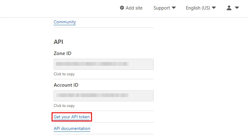The image size is (248, 137).
Task: Select the blurred Account ID value
Action: [x=92, y=95]
